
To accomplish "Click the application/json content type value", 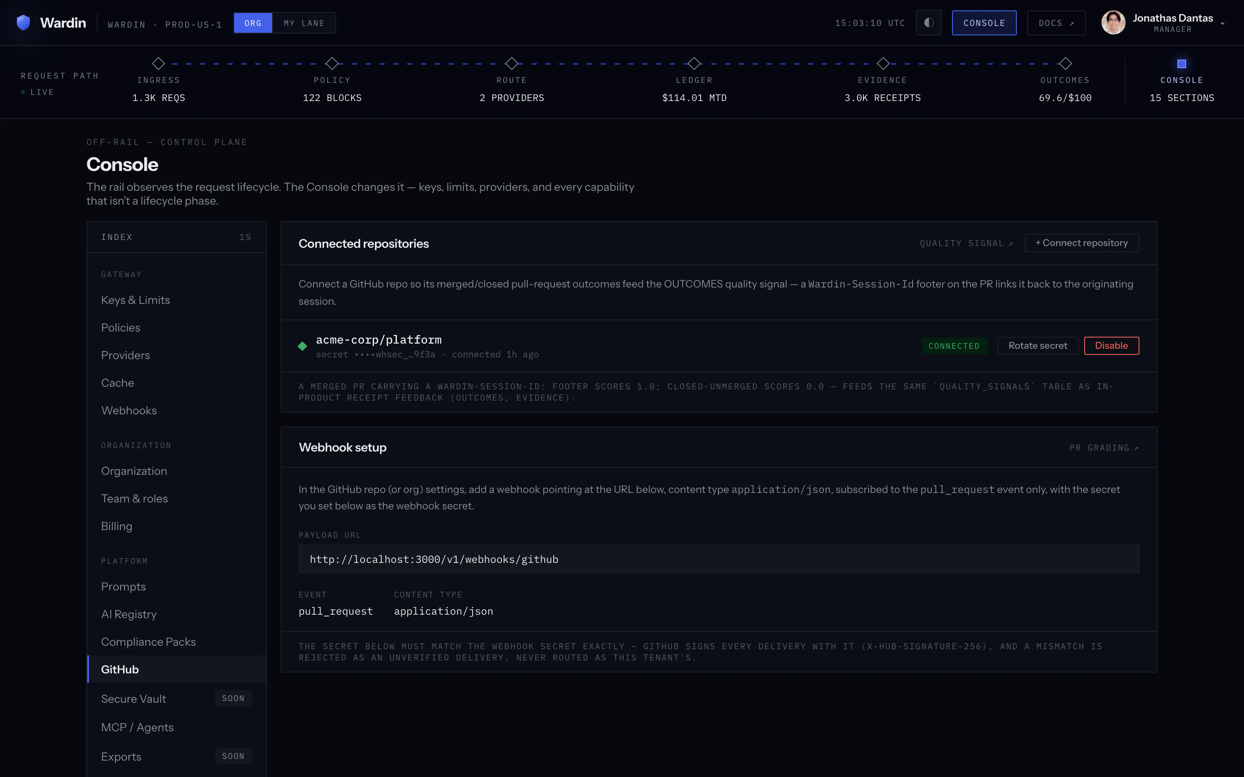I will click(443, 612).
